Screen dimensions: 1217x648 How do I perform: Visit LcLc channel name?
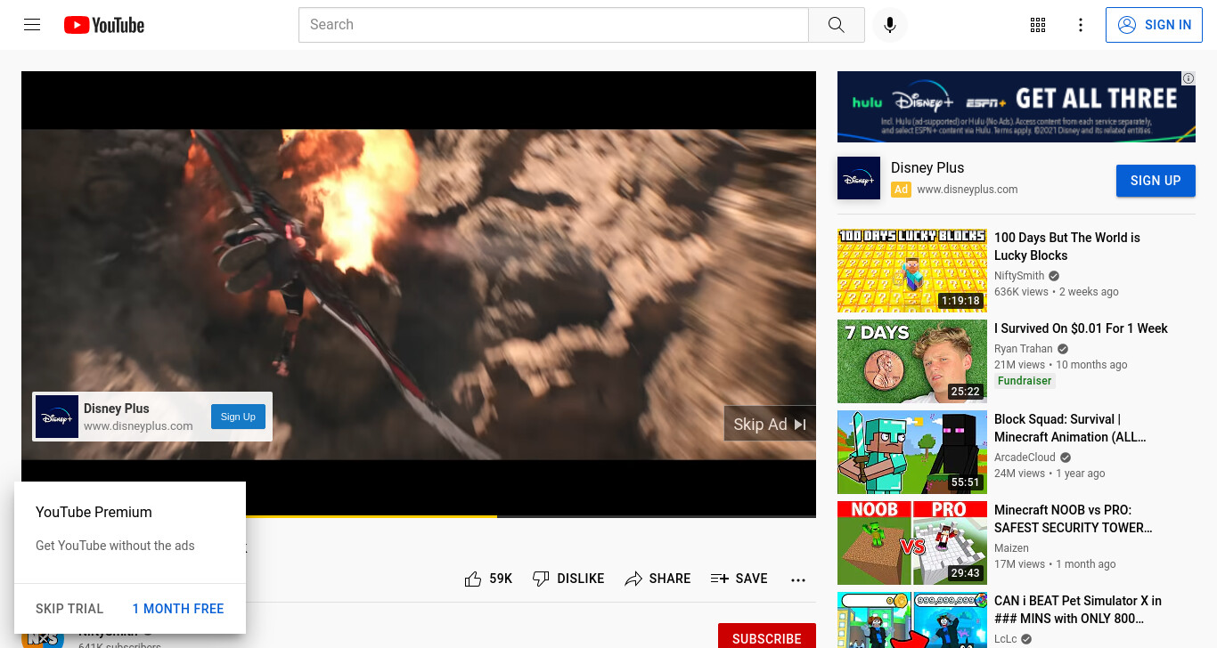[1005, 639]
